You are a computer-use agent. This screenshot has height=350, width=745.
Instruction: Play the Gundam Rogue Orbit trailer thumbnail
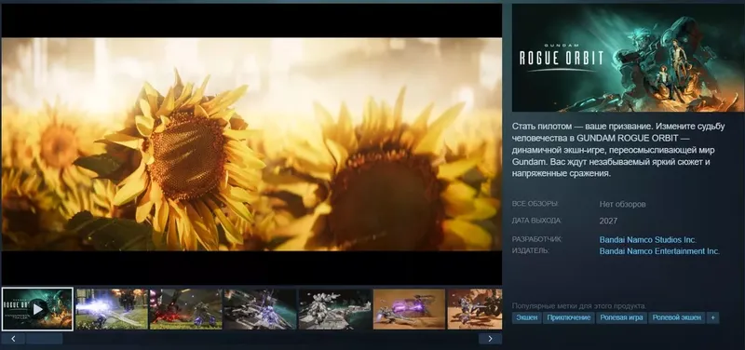click(37, 309)
